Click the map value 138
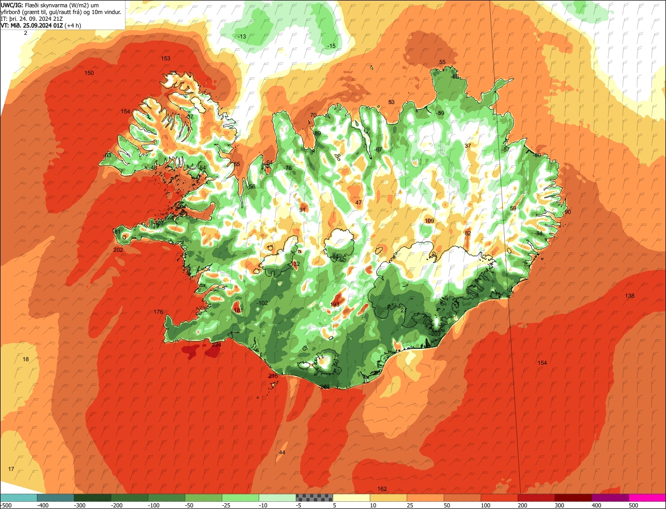This screenshot has width=666, height=509. tap(630, 296)
